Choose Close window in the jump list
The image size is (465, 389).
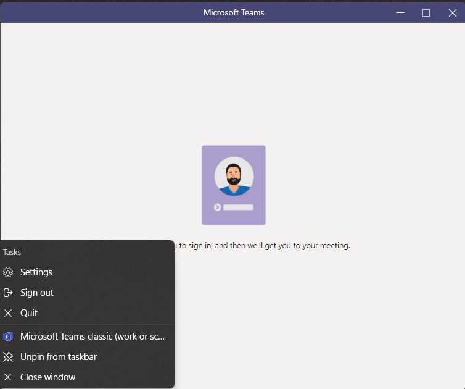point(87,377)
